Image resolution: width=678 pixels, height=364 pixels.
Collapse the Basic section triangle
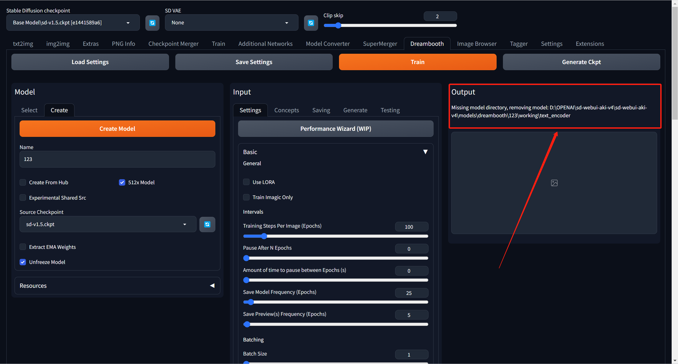[x=425, y=152]
